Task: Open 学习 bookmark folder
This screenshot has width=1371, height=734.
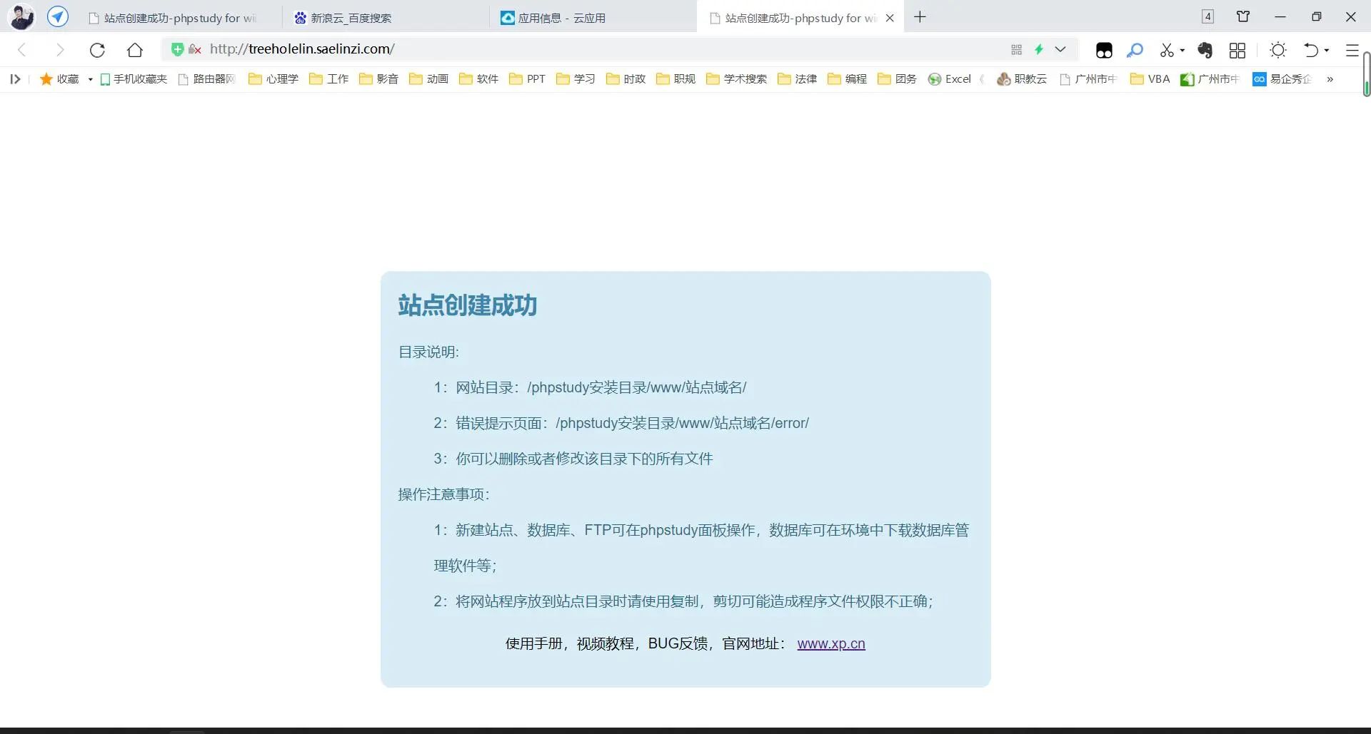Action: (x=576, y=79)
